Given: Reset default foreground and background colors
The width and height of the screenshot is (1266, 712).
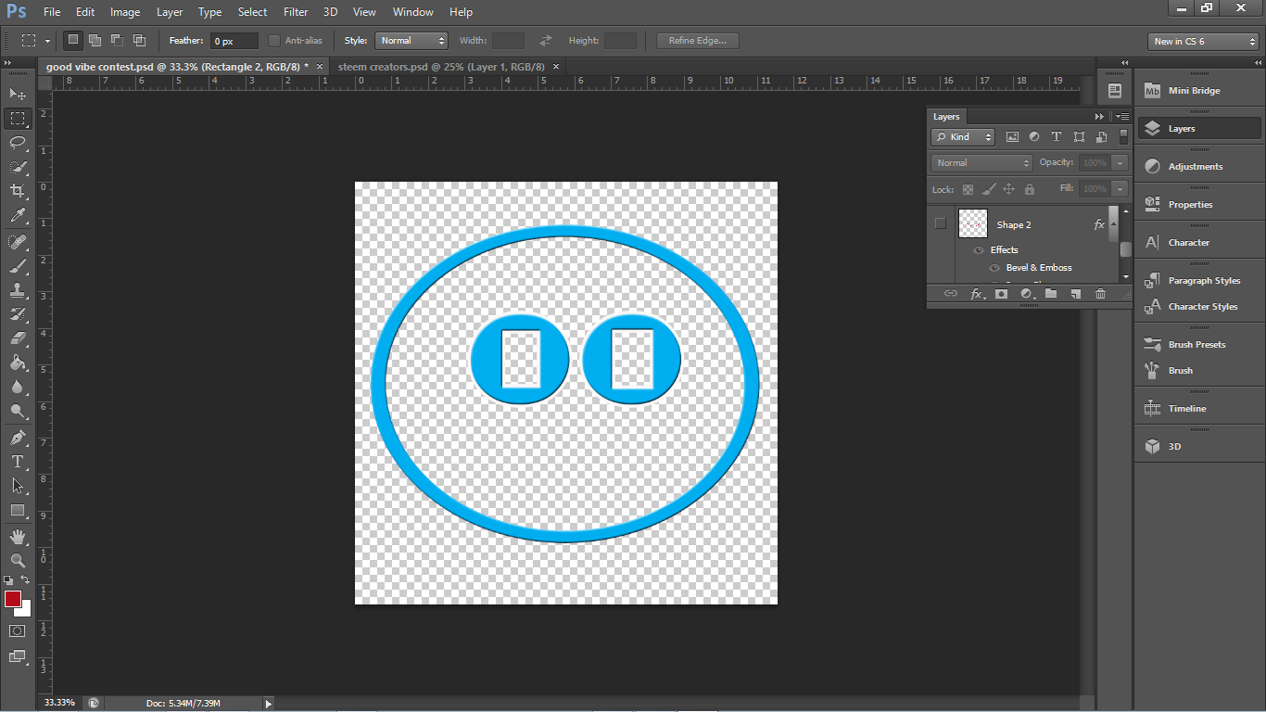Looking at the screenshot, I should click(x=8, y=580).
